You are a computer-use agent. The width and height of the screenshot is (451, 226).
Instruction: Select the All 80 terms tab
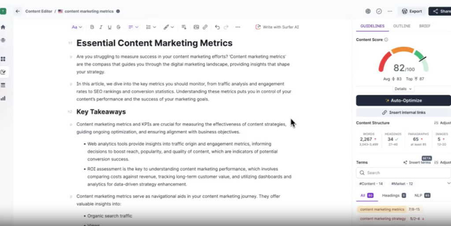[367, 196]
